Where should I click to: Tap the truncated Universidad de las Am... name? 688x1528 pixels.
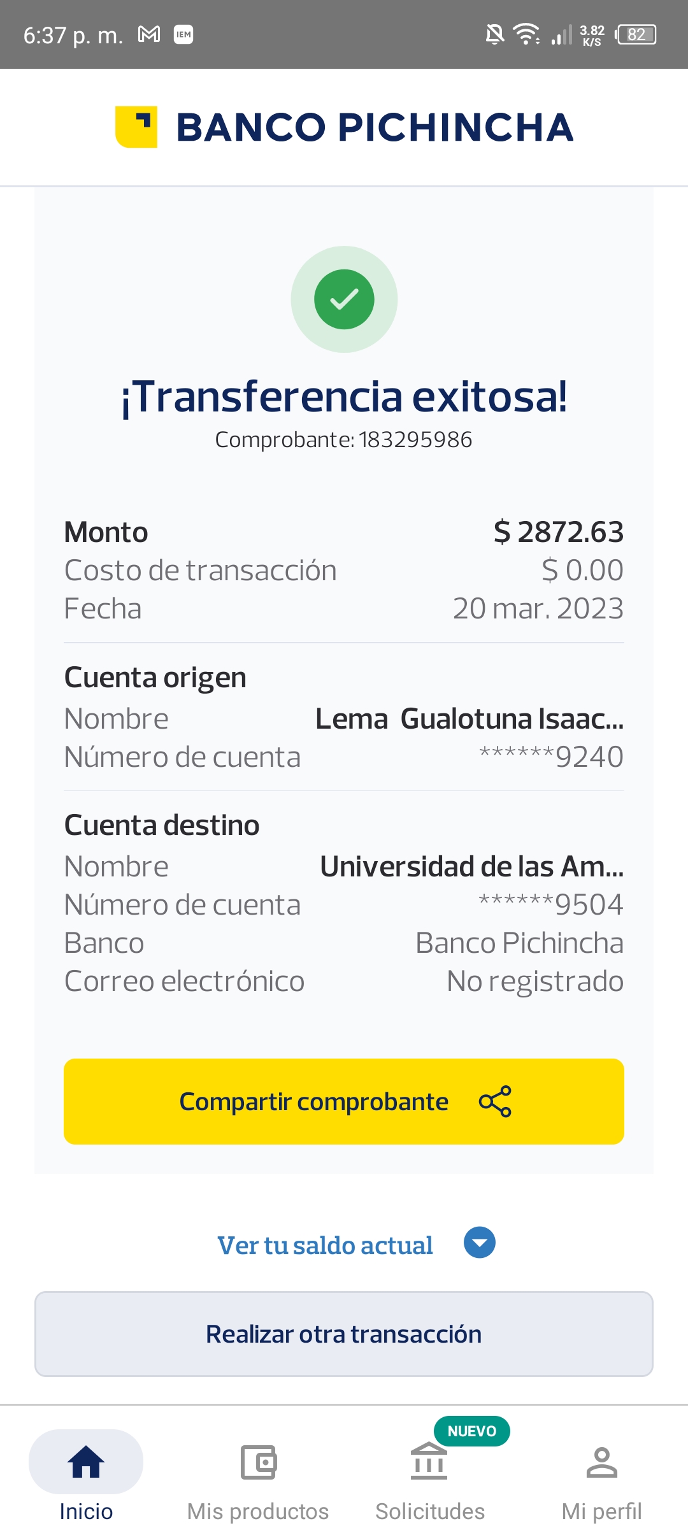tap(471, 866)
